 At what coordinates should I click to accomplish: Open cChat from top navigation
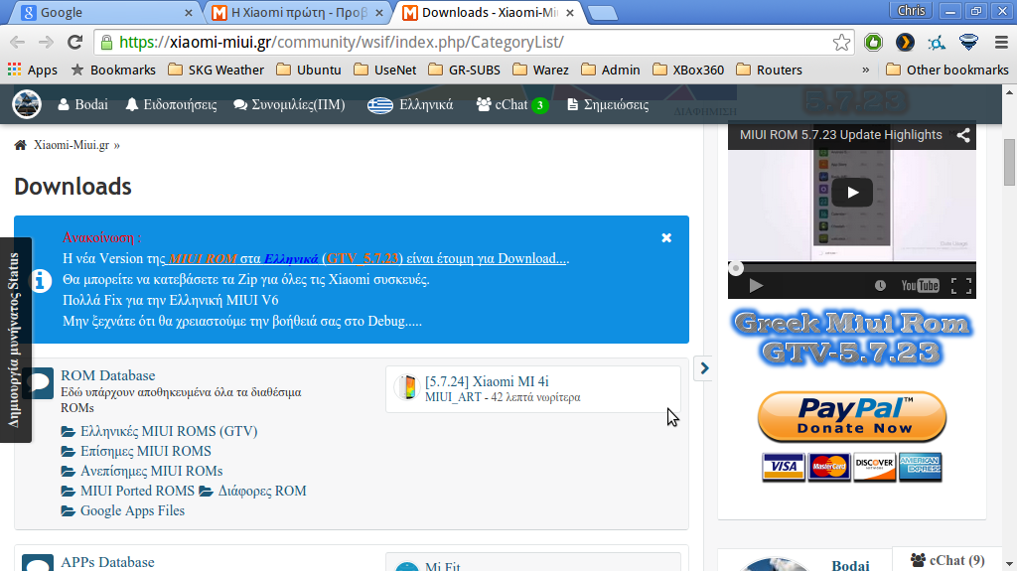pos(512,104)
